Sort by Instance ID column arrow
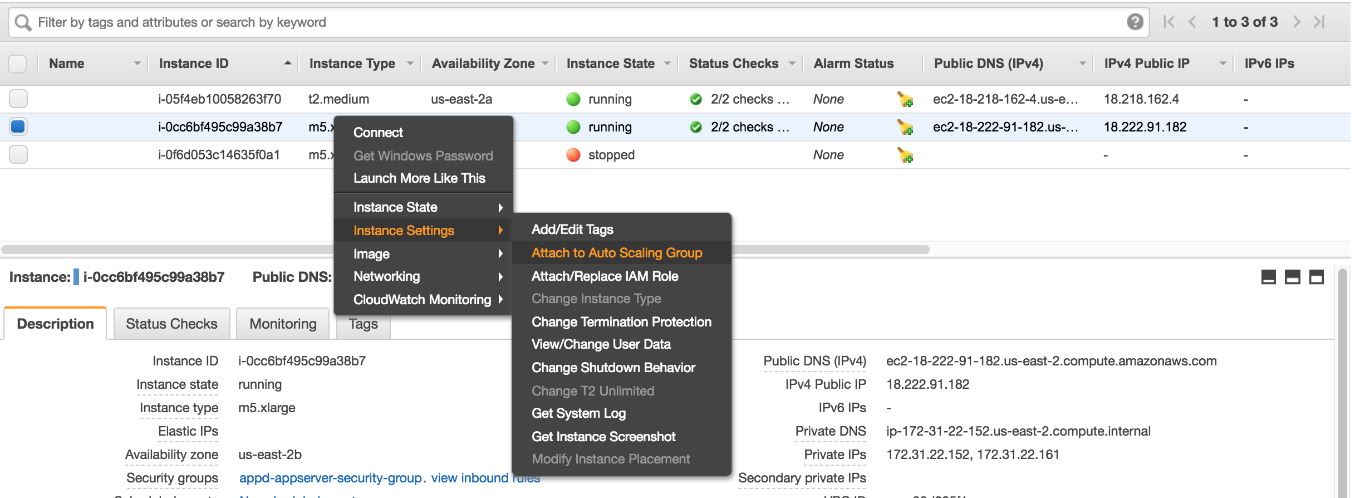The height and width of the screenshot is (498, 1355). (287, 63)
